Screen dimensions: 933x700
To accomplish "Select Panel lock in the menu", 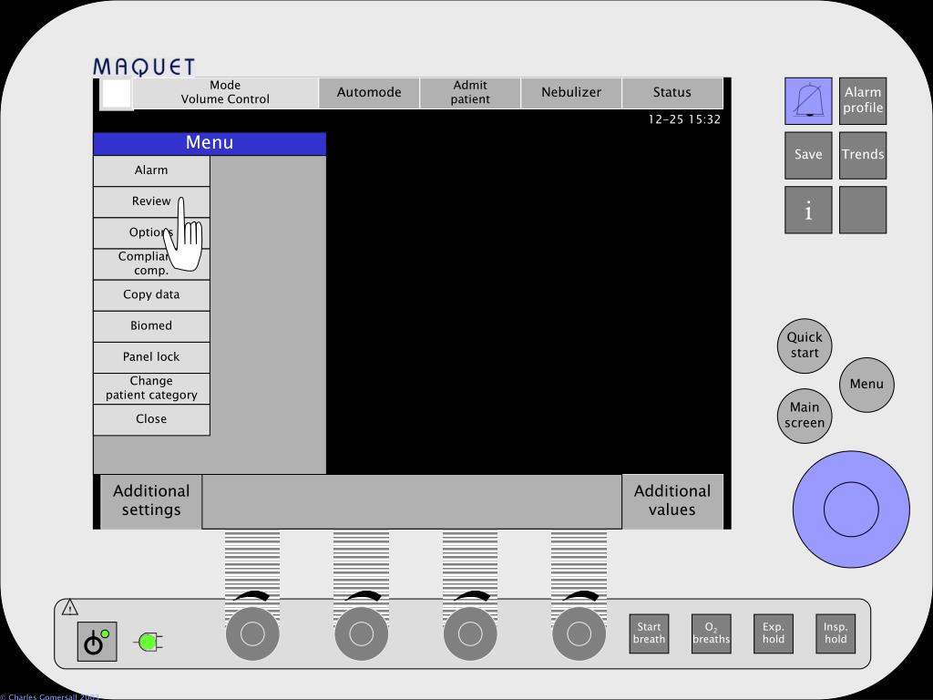I will pos(151,357).
